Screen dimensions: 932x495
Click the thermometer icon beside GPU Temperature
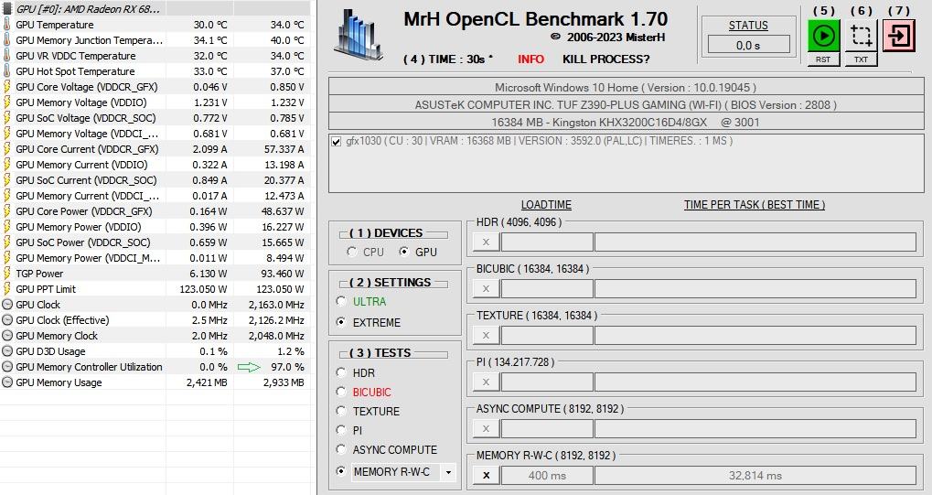(7, 25)
